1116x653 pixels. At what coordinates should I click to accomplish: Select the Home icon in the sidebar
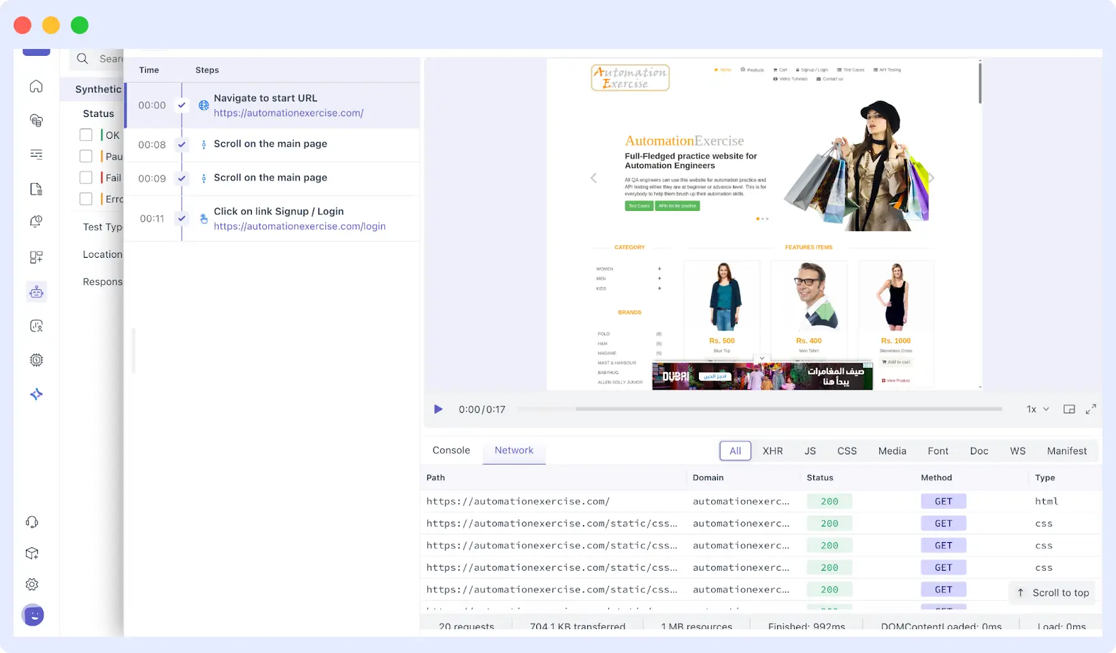point(35,86)
